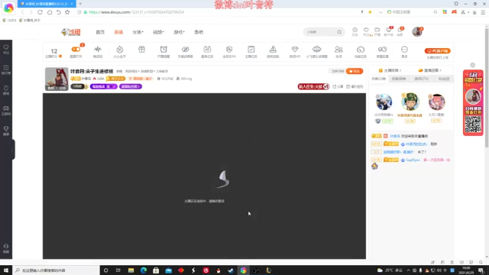Click the sailboat icon in toolbar

(x=273, y=49)
